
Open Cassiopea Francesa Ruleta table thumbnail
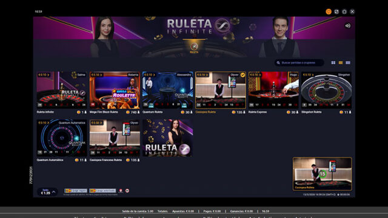pos(115,138)
